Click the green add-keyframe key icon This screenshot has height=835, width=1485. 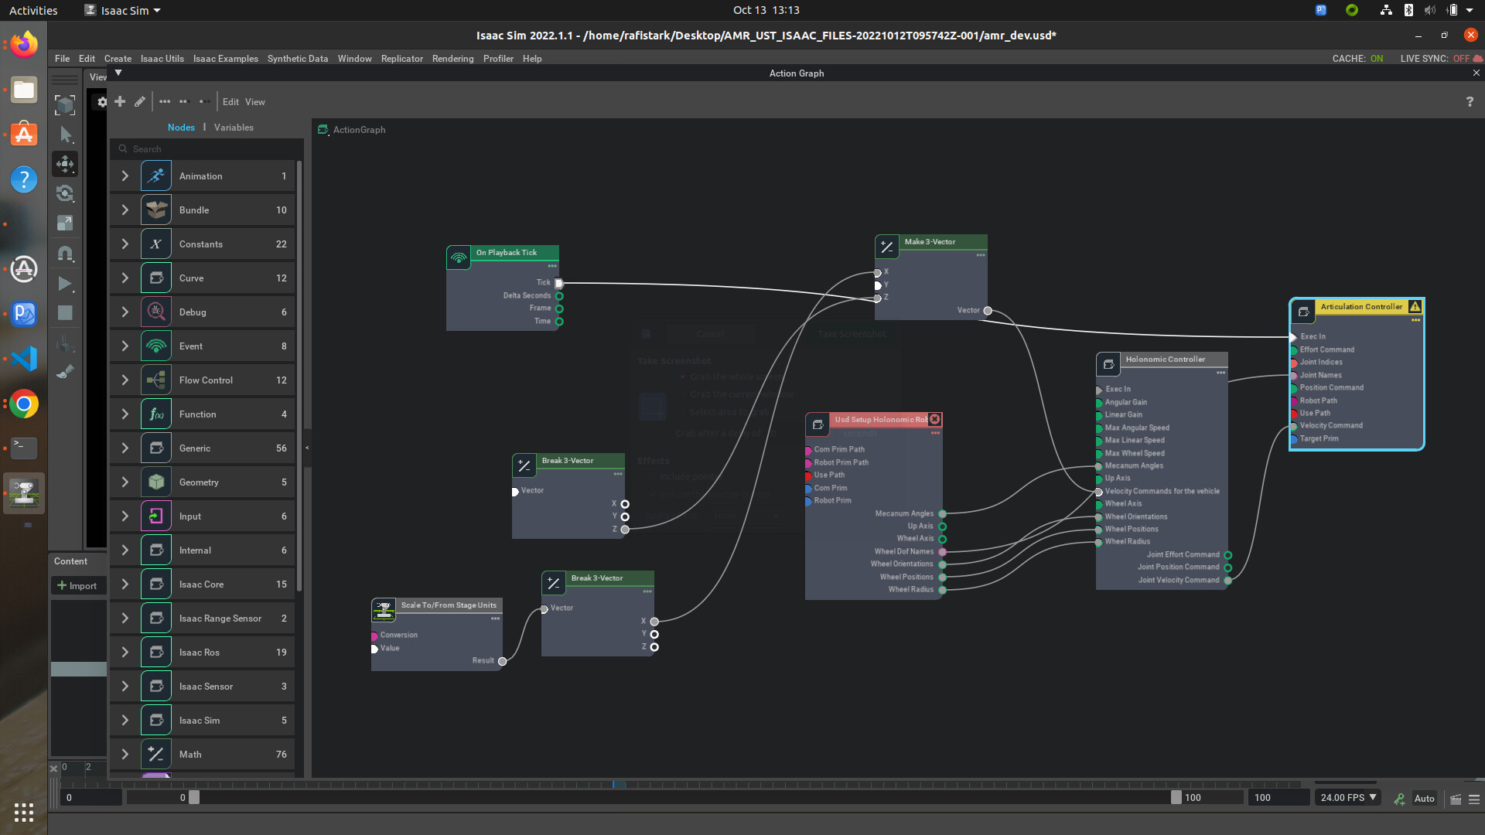[1399, 799]
